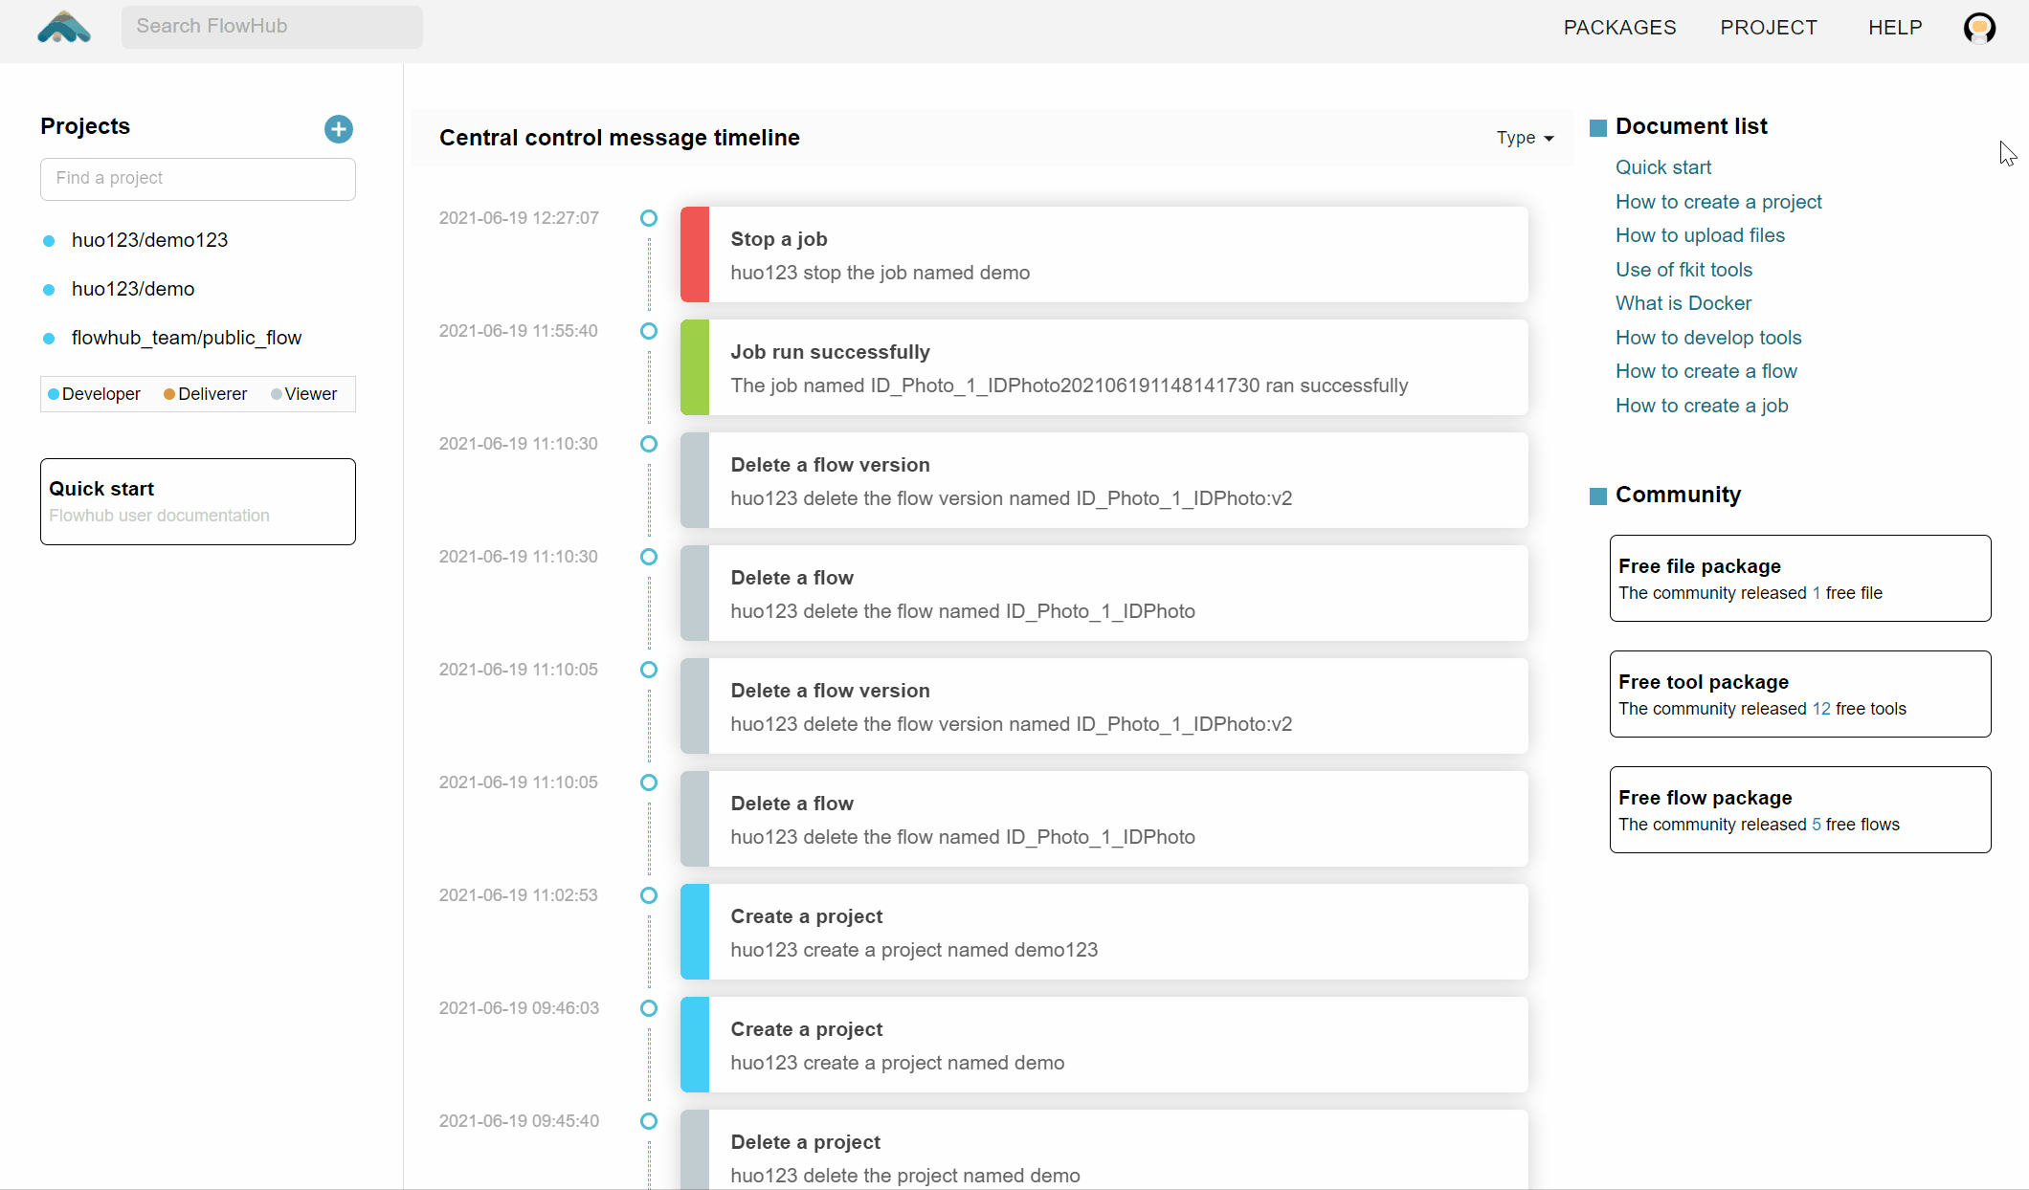This screenshot has width=2029, height=1190.
Task: Toggle the Viewer role filter
Action: (x=303, y=393)
